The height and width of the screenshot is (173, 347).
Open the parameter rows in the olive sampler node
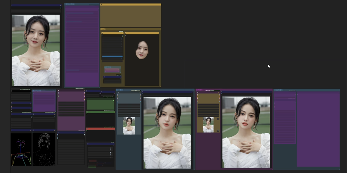(208, 110)
